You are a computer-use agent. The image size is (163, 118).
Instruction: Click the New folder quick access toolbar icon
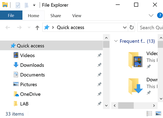[27, 5]
